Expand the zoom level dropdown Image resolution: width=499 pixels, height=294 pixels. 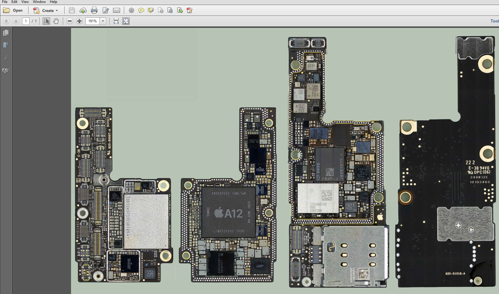point(103,21)
